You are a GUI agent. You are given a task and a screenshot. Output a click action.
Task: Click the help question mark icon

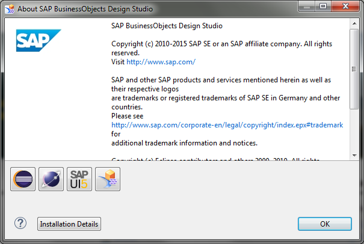click(x=20, y=224)
